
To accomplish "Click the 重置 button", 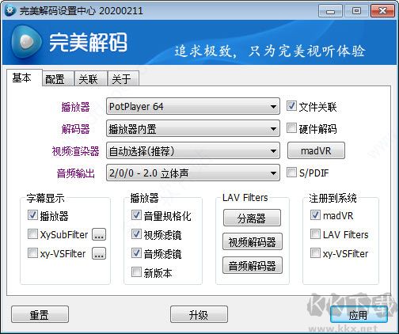I will [40, 314].
